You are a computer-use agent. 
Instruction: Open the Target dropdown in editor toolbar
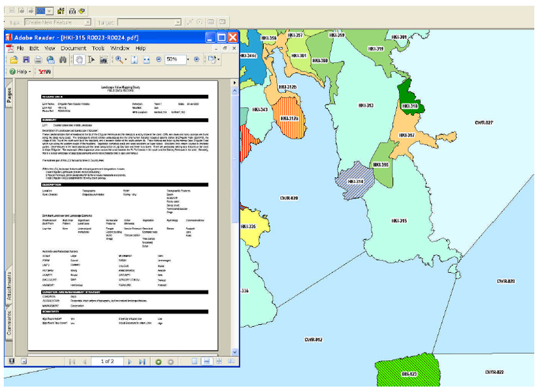tap(178, 22)
